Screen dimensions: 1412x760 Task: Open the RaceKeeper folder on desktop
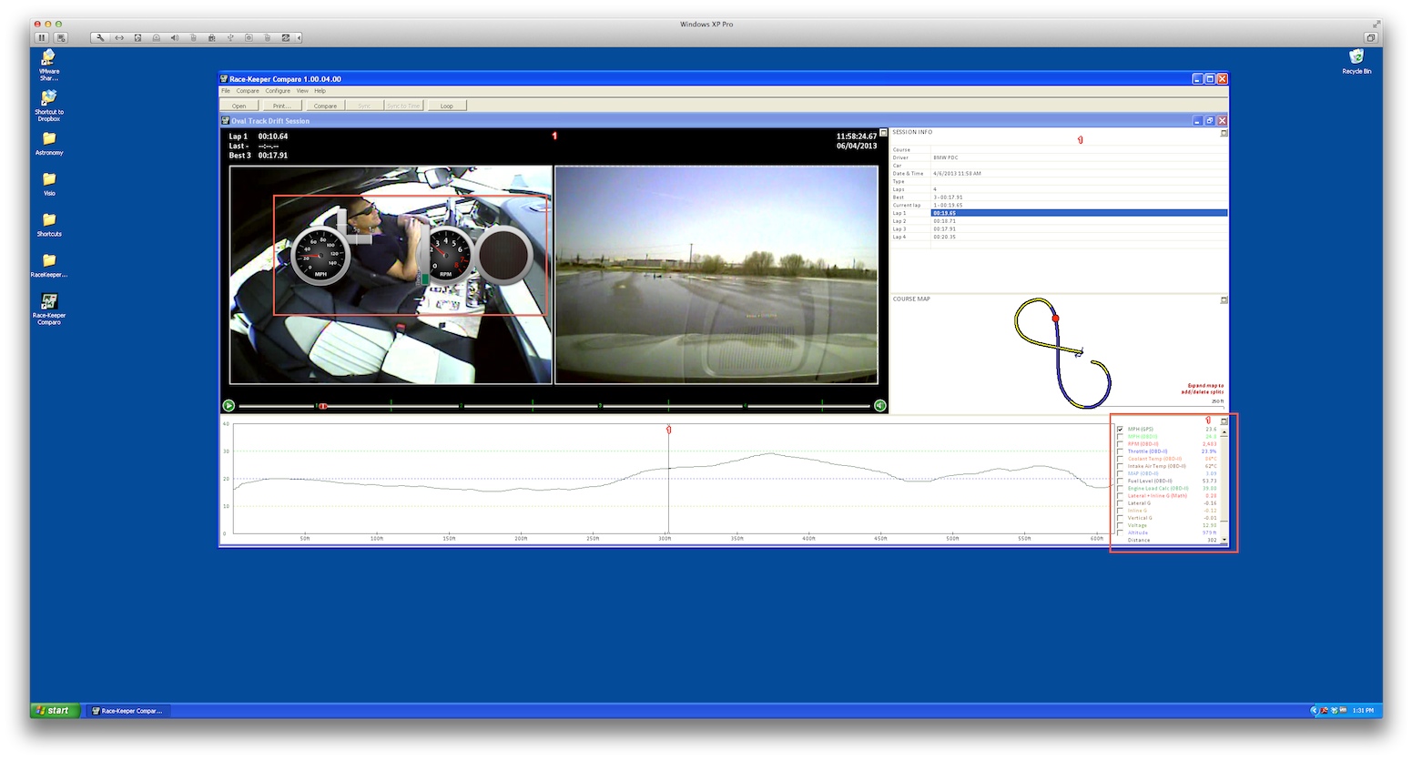coord(49,266)
